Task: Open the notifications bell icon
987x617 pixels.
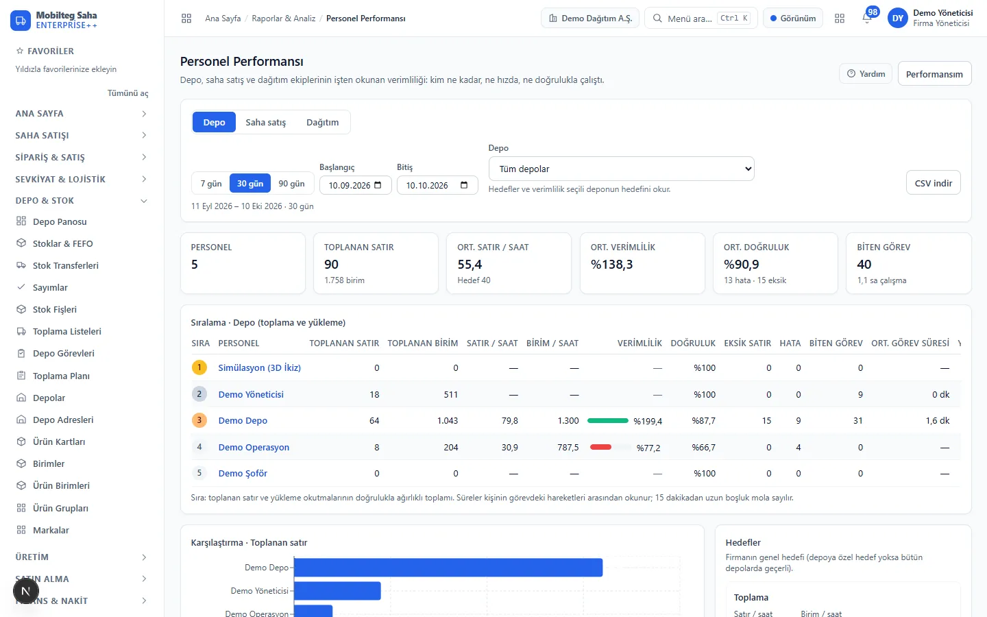Action: coord(867,18)
